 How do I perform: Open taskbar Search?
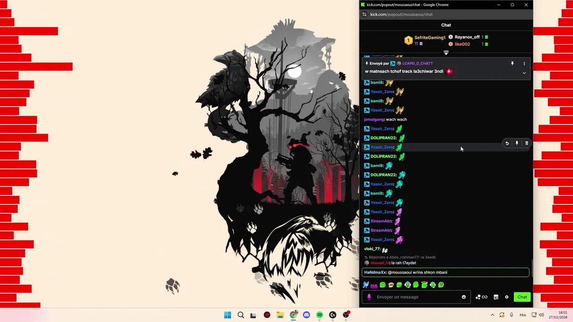coord(241,315)
